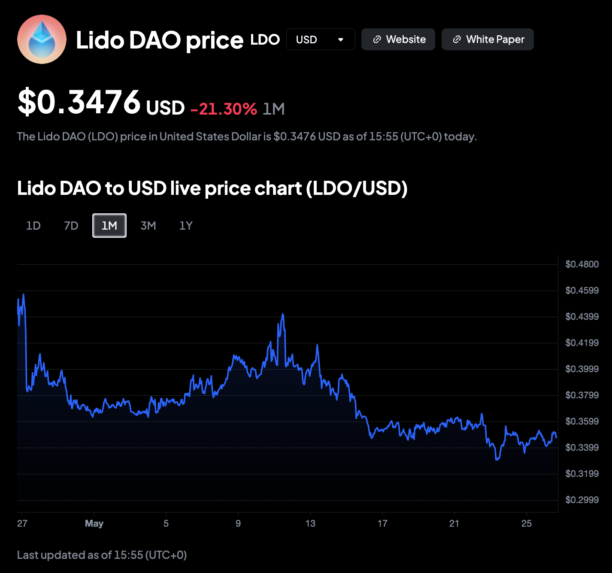Click the 25 date axis marker
Viewport: 612px width, 573px height.
tap(527, 523)
